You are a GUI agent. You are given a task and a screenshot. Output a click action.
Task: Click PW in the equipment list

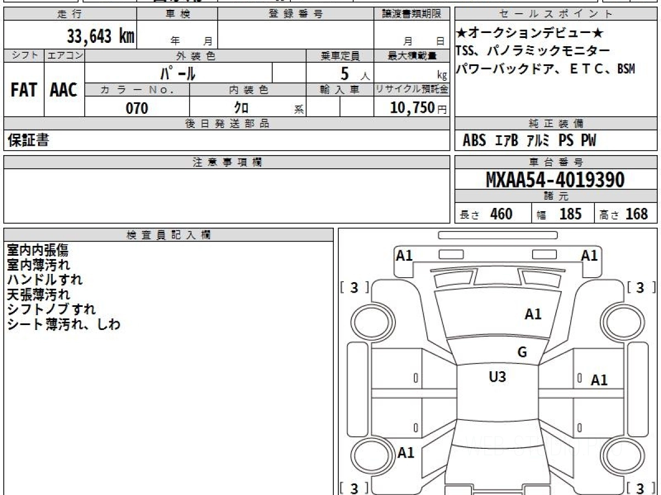tap(588, 141)
